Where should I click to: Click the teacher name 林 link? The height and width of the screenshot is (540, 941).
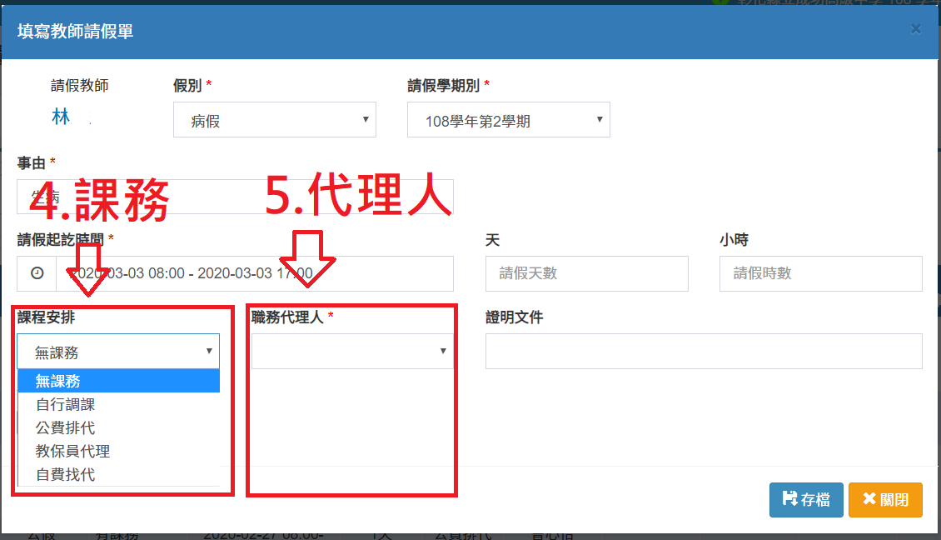point(61,117)
